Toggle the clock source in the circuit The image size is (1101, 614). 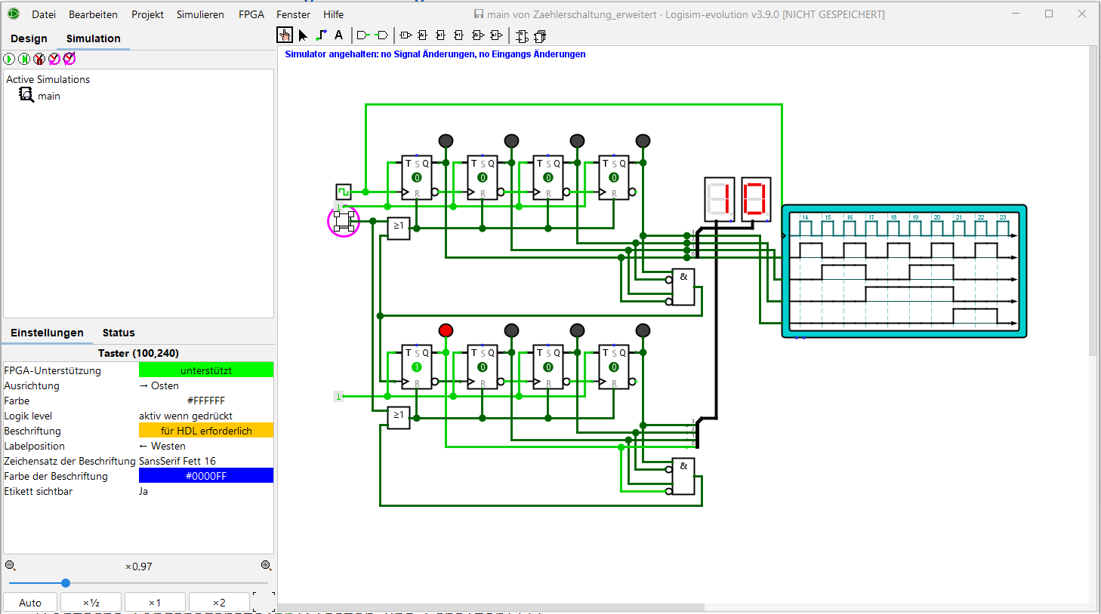[x=344, y=192]
